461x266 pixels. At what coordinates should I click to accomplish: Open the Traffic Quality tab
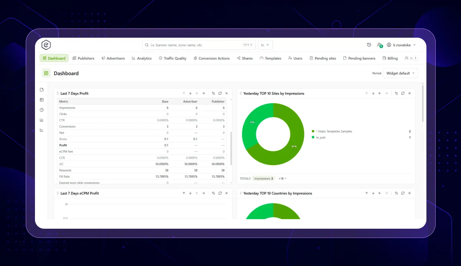pyautogui.click(x=172, y=58)
